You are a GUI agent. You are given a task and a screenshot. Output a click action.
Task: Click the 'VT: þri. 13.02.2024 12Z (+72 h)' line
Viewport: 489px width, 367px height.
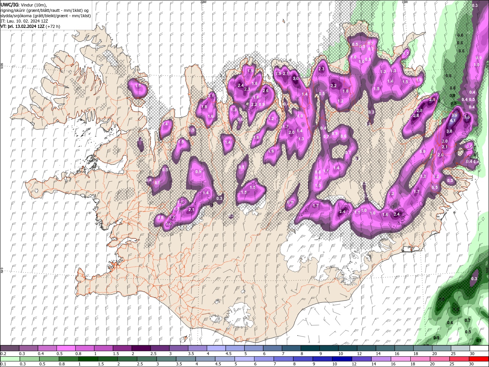click(30, 26)
